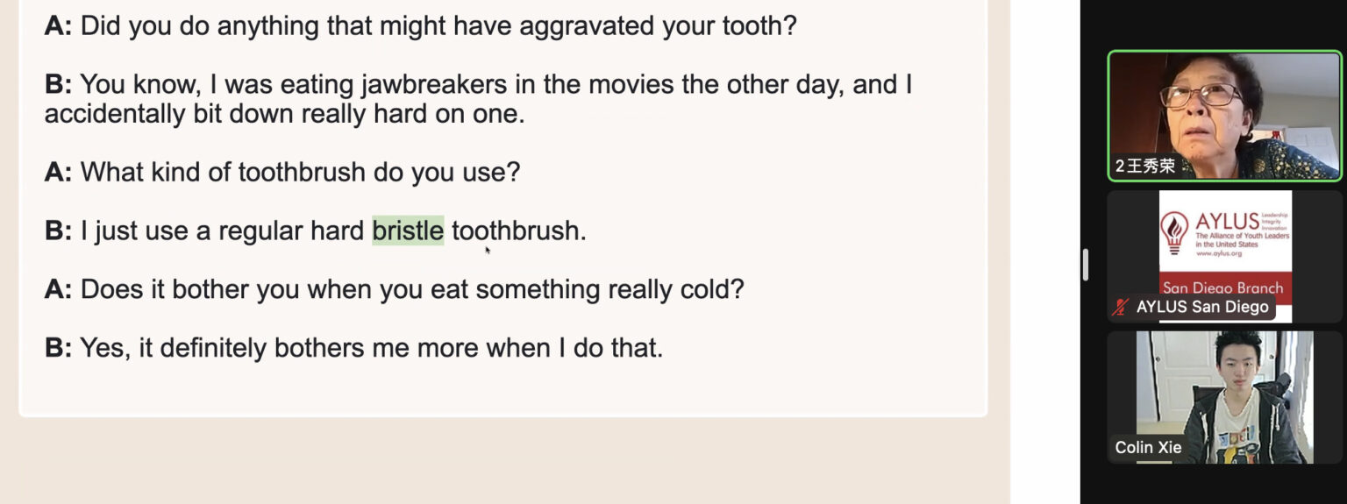Click the red muted microphone icon
The height and width of the screenshot is (504, 1347).
pos(1121,307)
